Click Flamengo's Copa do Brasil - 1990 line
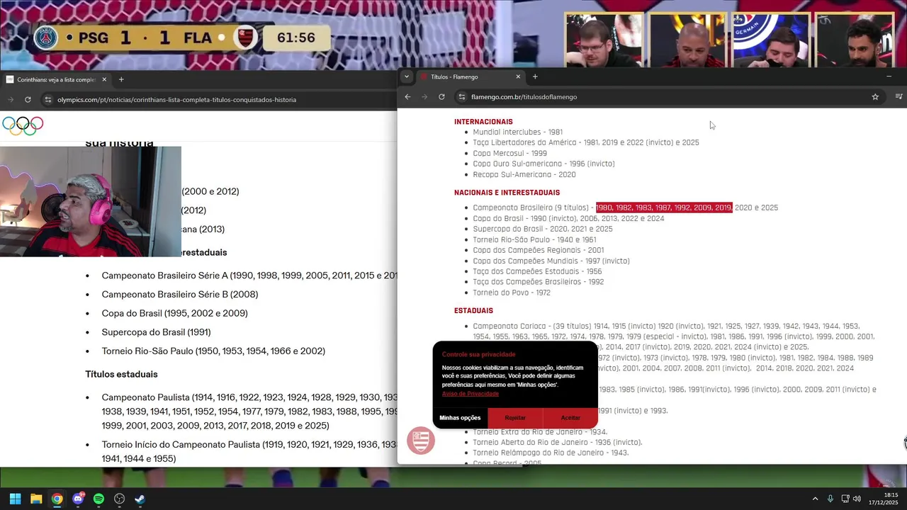This screenshot has width=907, height=510. point(569,218)
